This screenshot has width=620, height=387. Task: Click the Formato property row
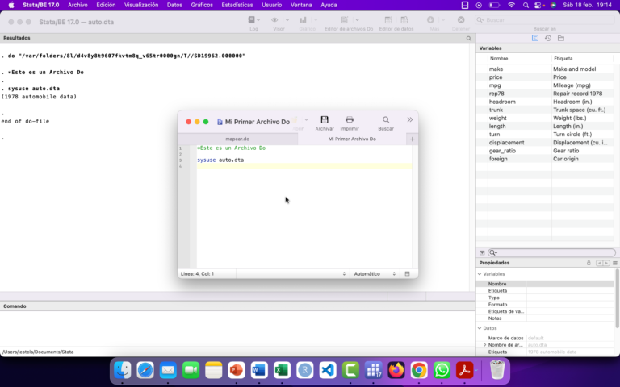pos(545,305)
